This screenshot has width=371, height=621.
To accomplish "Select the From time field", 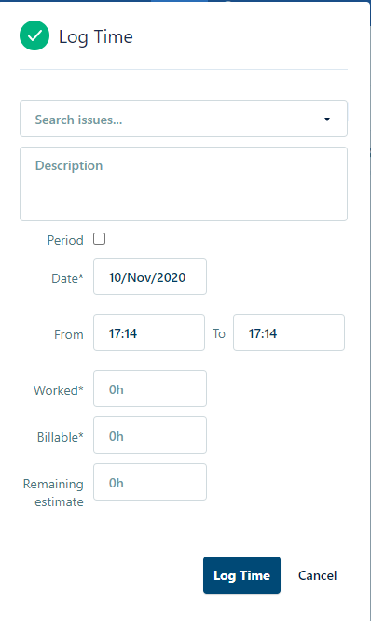I will click(149, 332).
